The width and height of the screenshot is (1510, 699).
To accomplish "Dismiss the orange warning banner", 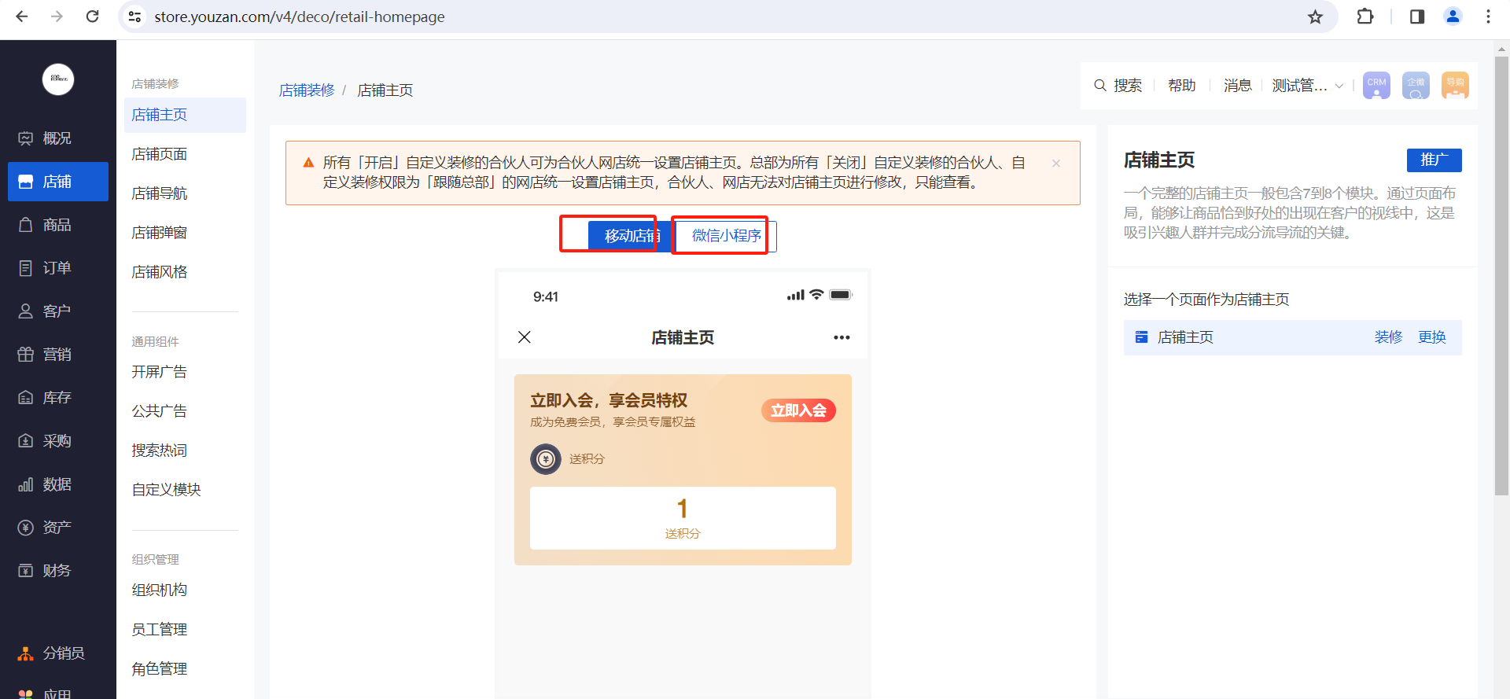I will [x=1056, y=164].
